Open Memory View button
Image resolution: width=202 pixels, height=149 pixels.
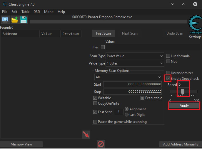point(21,144)
